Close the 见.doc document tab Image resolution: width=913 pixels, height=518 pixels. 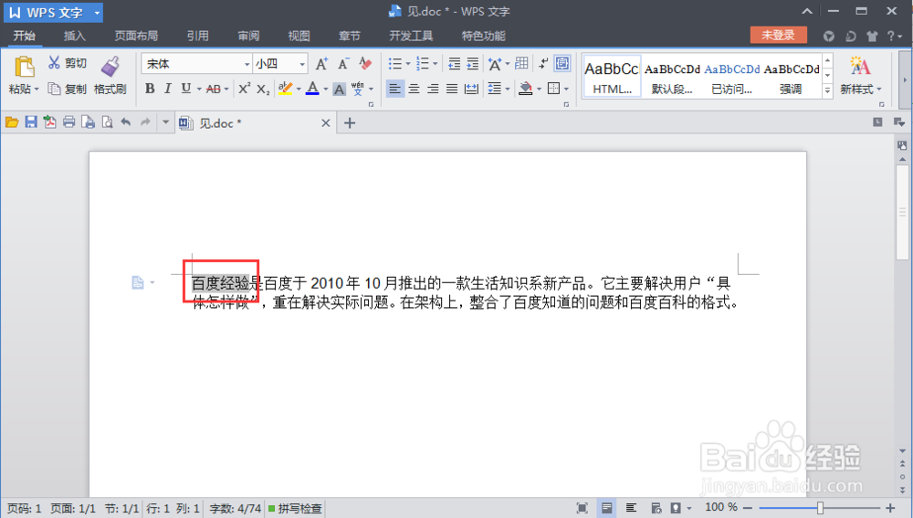tap(326, 123)
